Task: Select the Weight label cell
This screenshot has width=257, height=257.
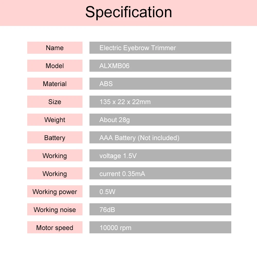Action: [55, 120]
